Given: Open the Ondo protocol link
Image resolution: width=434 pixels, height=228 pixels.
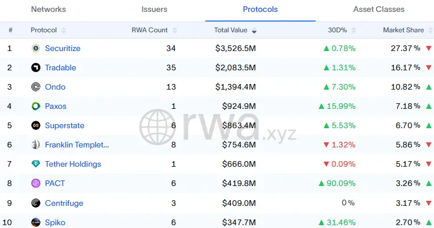Looking at the screenshot, I should click(55, 87).
